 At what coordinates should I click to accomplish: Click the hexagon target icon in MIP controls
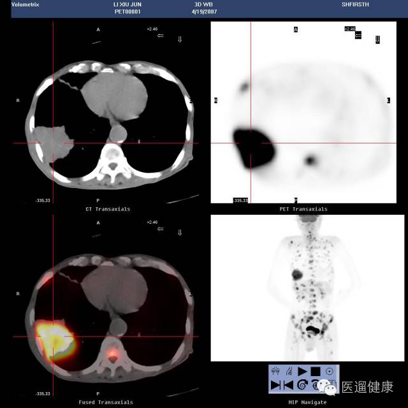[330, 371]
